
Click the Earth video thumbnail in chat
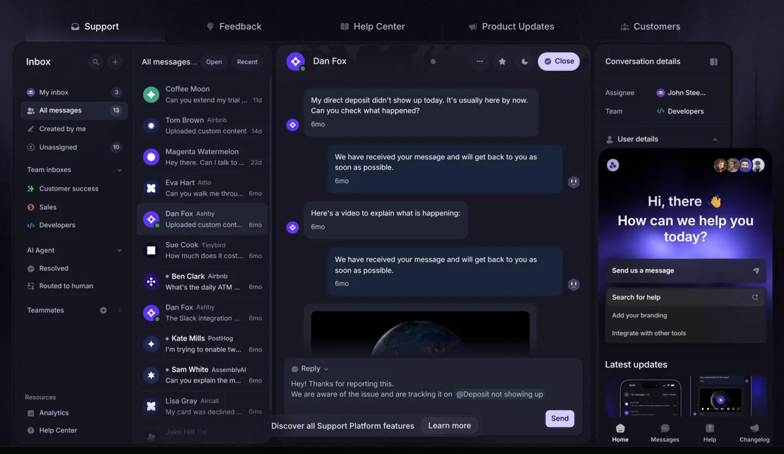pyautogui.click(x=420, y=333)
